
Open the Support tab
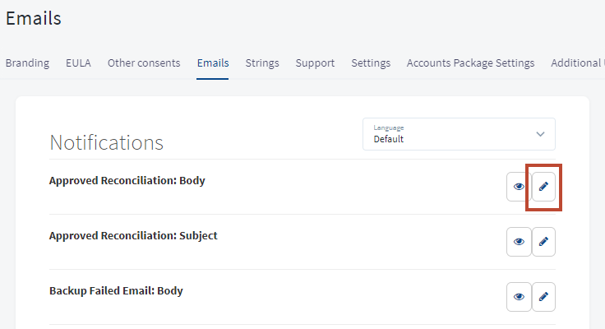pyautogui.click(x=315, y=63)
